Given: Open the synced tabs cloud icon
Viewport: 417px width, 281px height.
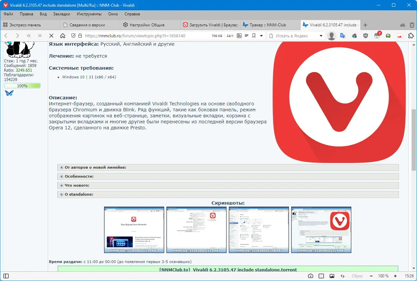Looking at the screenshot, I should click(403, 25).
